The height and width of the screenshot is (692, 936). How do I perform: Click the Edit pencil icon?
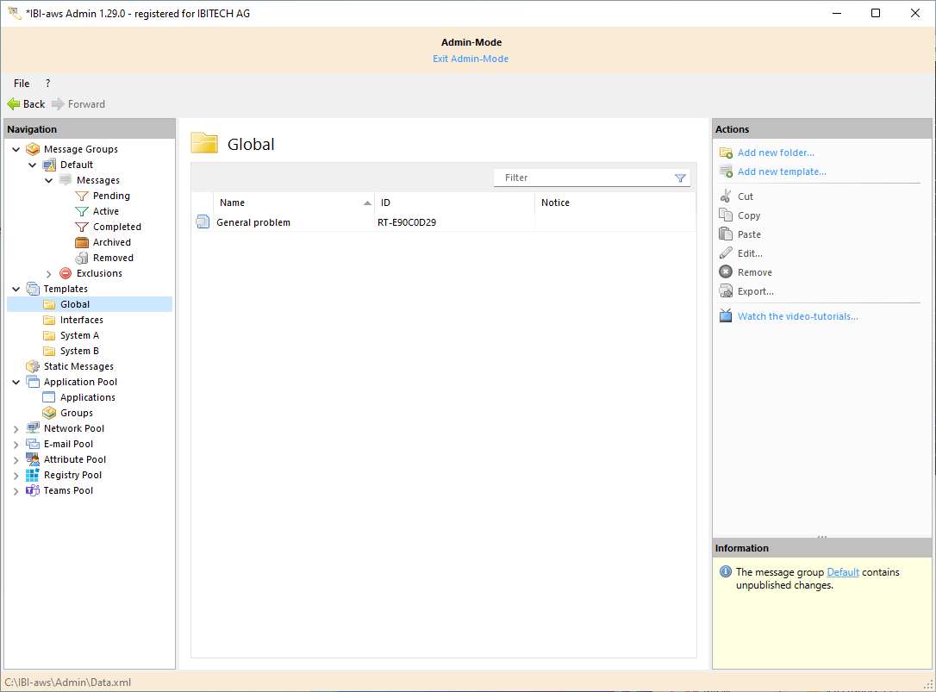click(726, 253)
